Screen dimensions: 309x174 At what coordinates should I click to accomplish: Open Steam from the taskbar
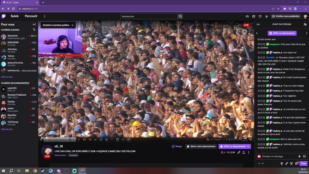click(x=43, y=171)
